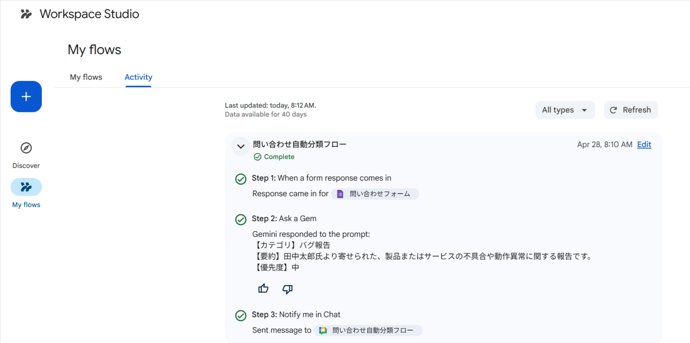Switch to the My flows tab

86,77
